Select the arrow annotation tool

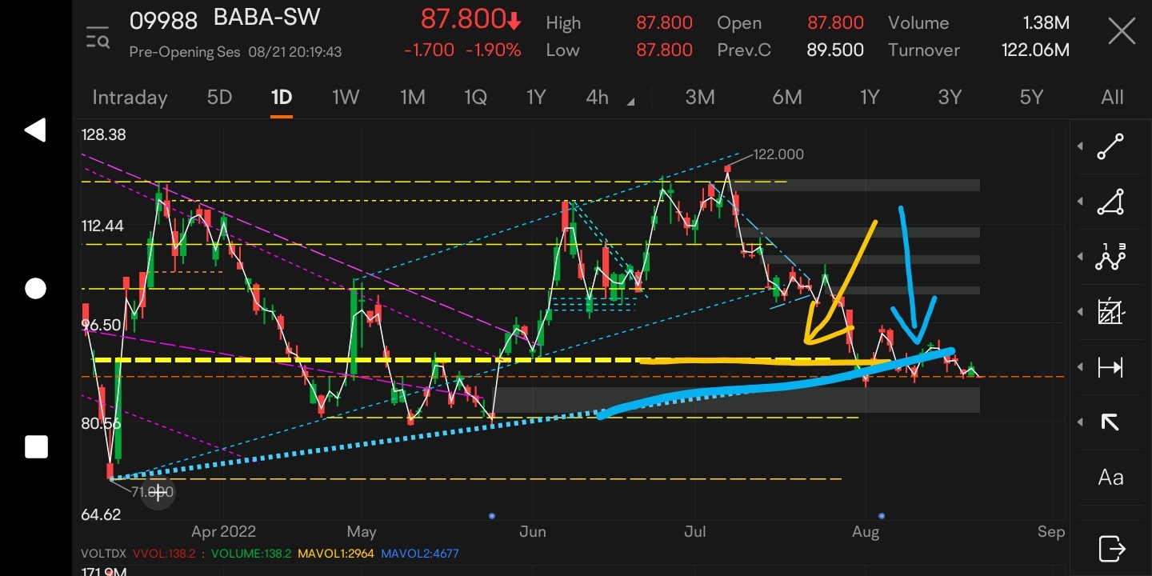(x=1110, y=422)
